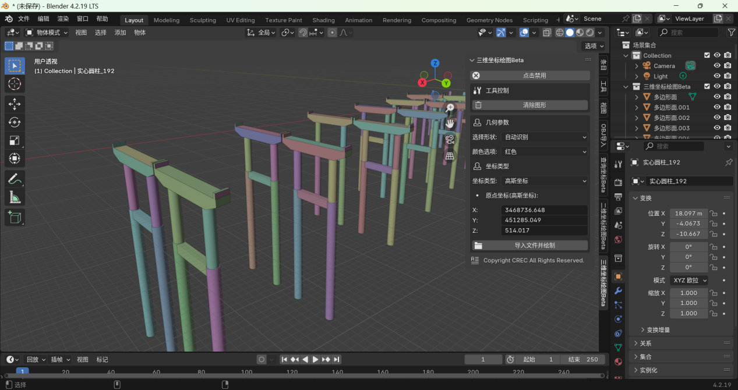Select the Measure tool
Screen dimensions: 738x390
[x=15, y=198]
